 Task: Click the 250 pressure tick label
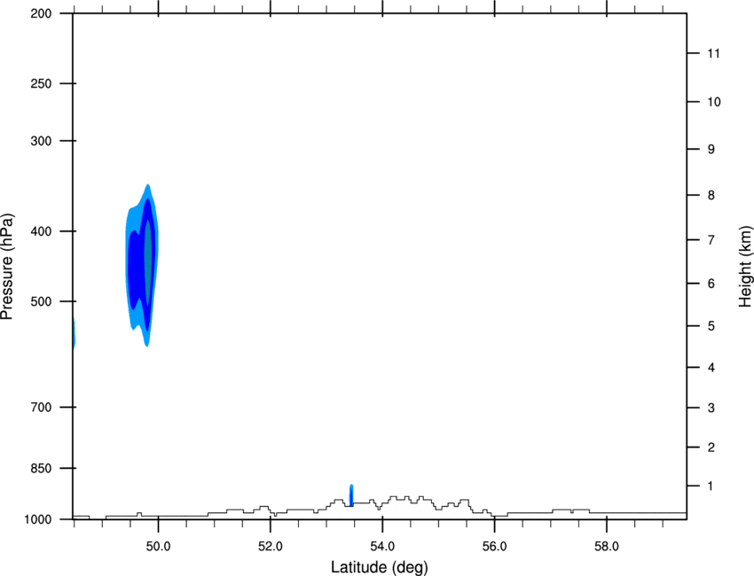click(42, 83)
